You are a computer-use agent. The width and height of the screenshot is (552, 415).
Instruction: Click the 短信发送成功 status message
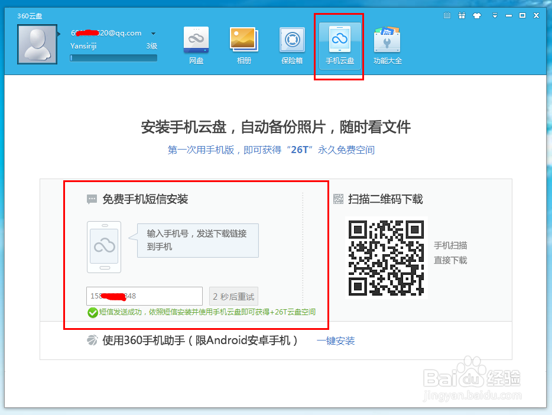pyautogui.click(x=207, y=312)
